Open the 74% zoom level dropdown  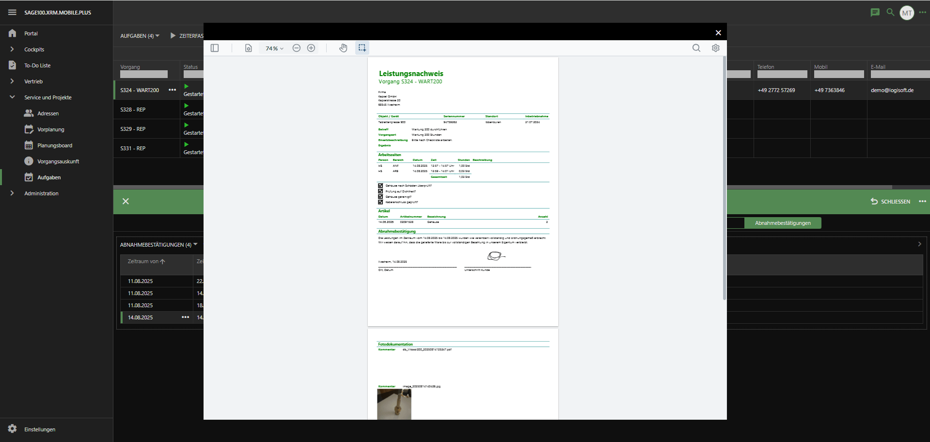point(274,48)
